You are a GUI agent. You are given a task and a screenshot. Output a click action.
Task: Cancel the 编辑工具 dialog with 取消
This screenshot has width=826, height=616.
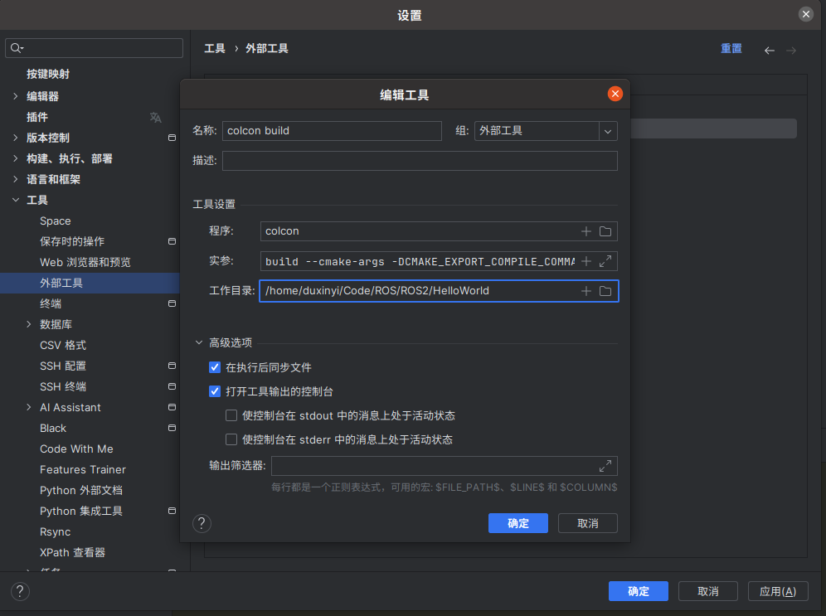(x=587, y=523)
